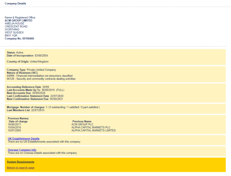Click 'There are no Oversea Details' message
231x176 pixels.
pos(42,153)
